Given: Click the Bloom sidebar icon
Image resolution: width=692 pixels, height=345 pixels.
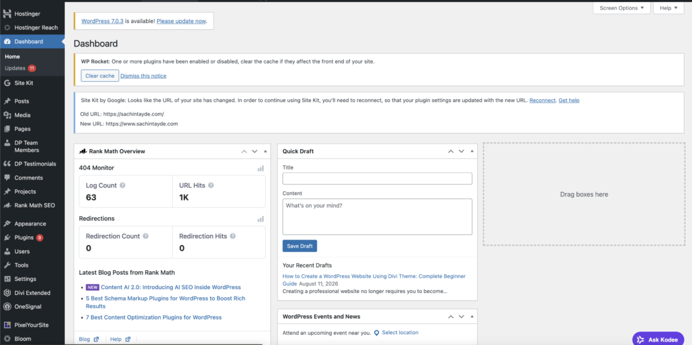Looking at the screenshot, I should pos(7,339).
